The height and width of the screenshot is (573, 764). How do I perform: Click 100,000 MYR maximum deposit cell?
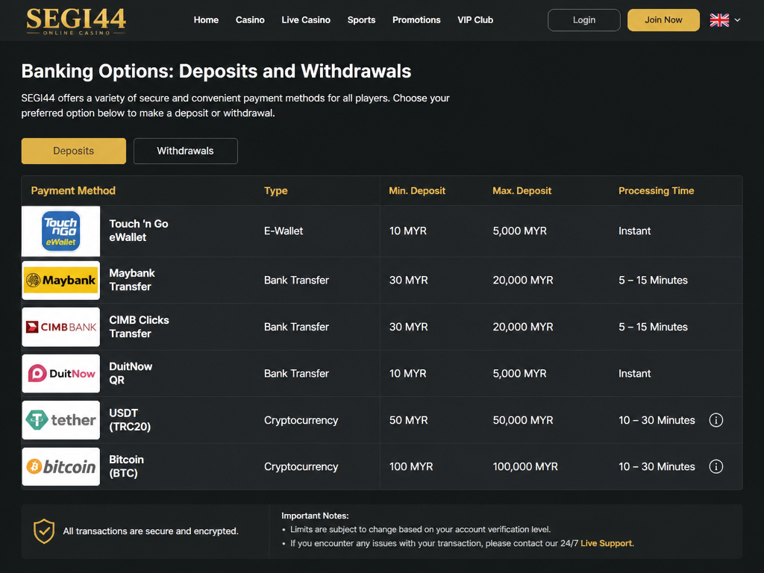point(525,467)
